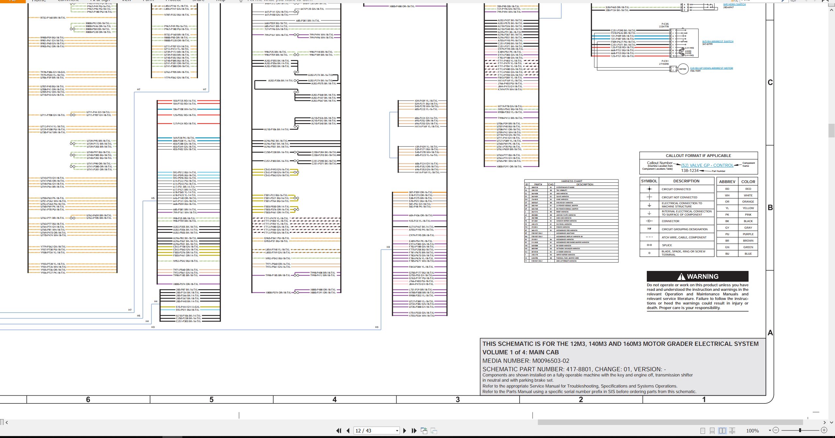This screenshot has width=835, height=438.
Task: Switch to continuous facing view mode
Action: [x=732, y=431]
